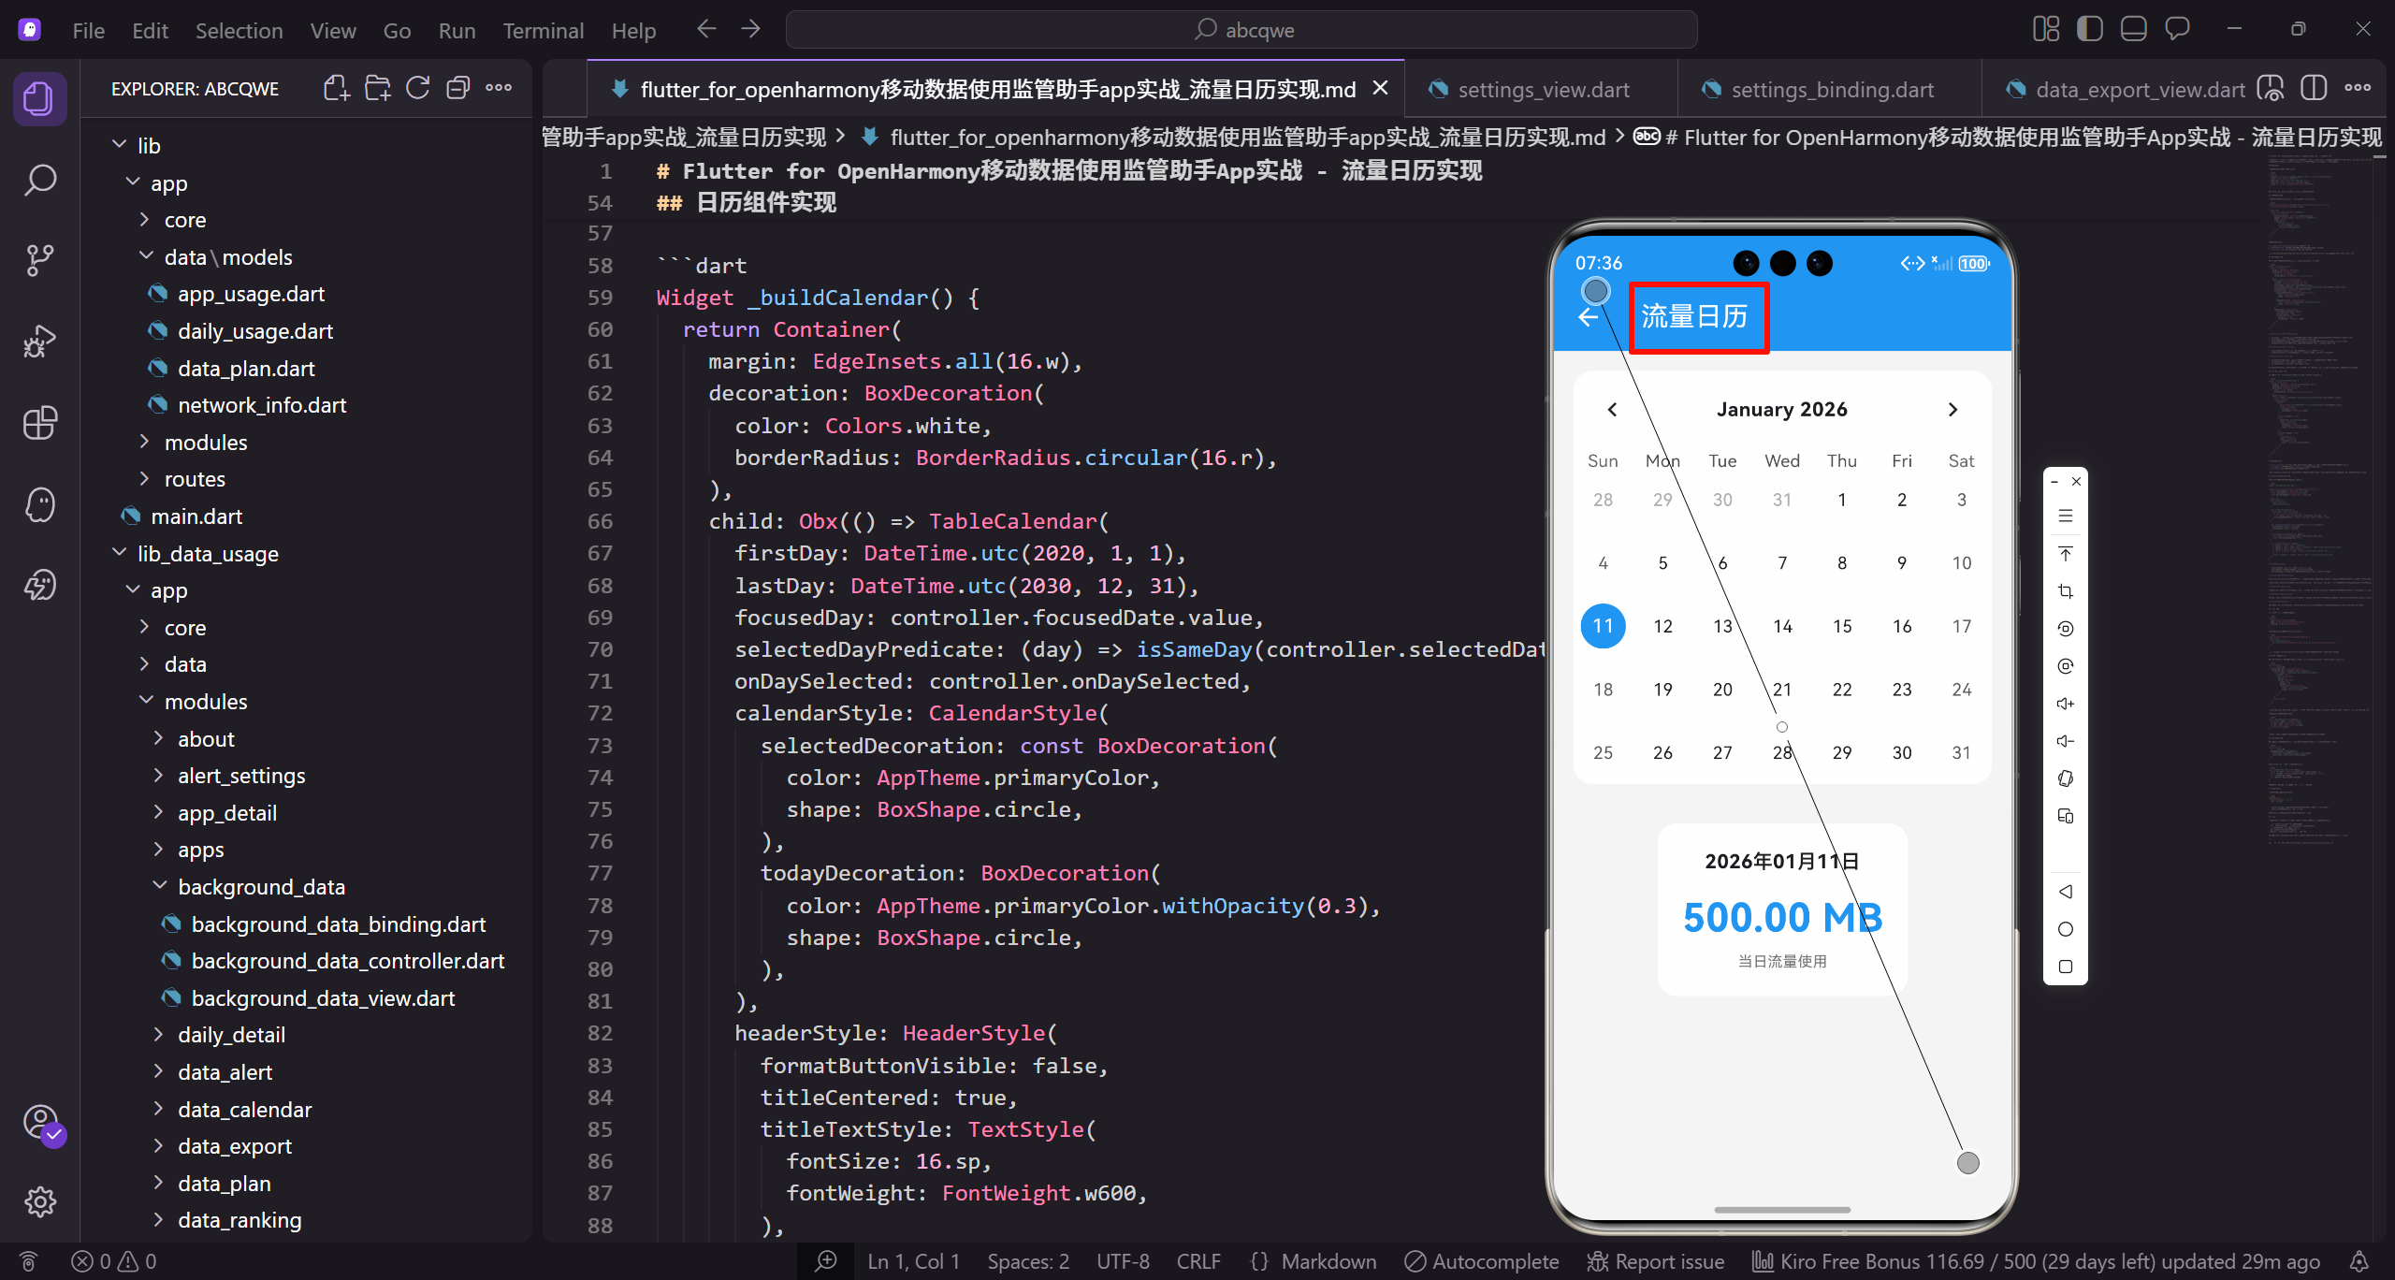Open the customize layout control
This screenshot has width=2395, height=1280.
[x=2046, y=29]
